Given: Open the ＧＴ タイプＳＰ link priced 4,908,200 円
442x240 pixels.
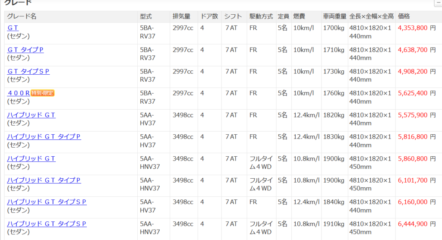Looking at the screenshot, I should [28, 71].
